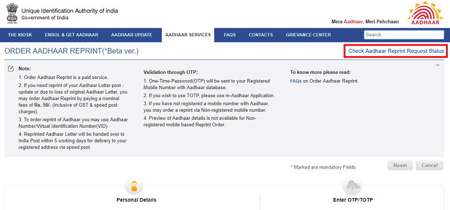Viewport: 450px width, 210px height.
Task: Click the Validation through OTP heading
Action: click(x=171, y=72)
